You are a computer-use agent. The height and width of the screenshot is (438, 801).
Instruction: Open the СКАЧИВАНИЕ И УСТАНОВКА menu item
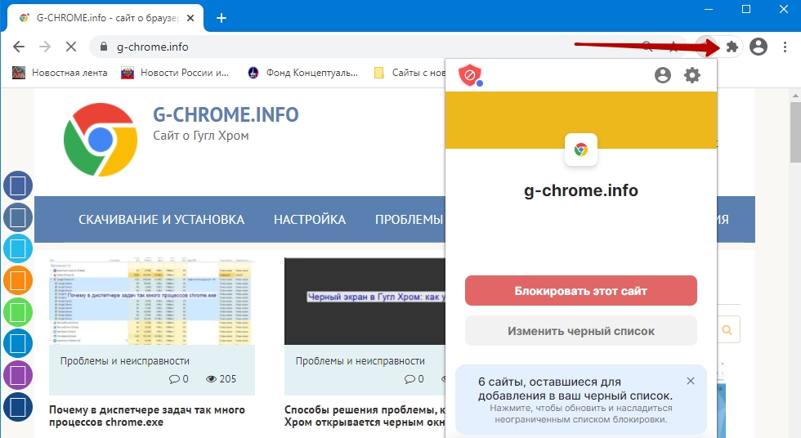[x=161, y=220]
